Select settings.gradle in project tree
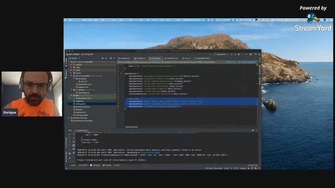The height and width of the screenshot is (188, 335). [81, 115]
